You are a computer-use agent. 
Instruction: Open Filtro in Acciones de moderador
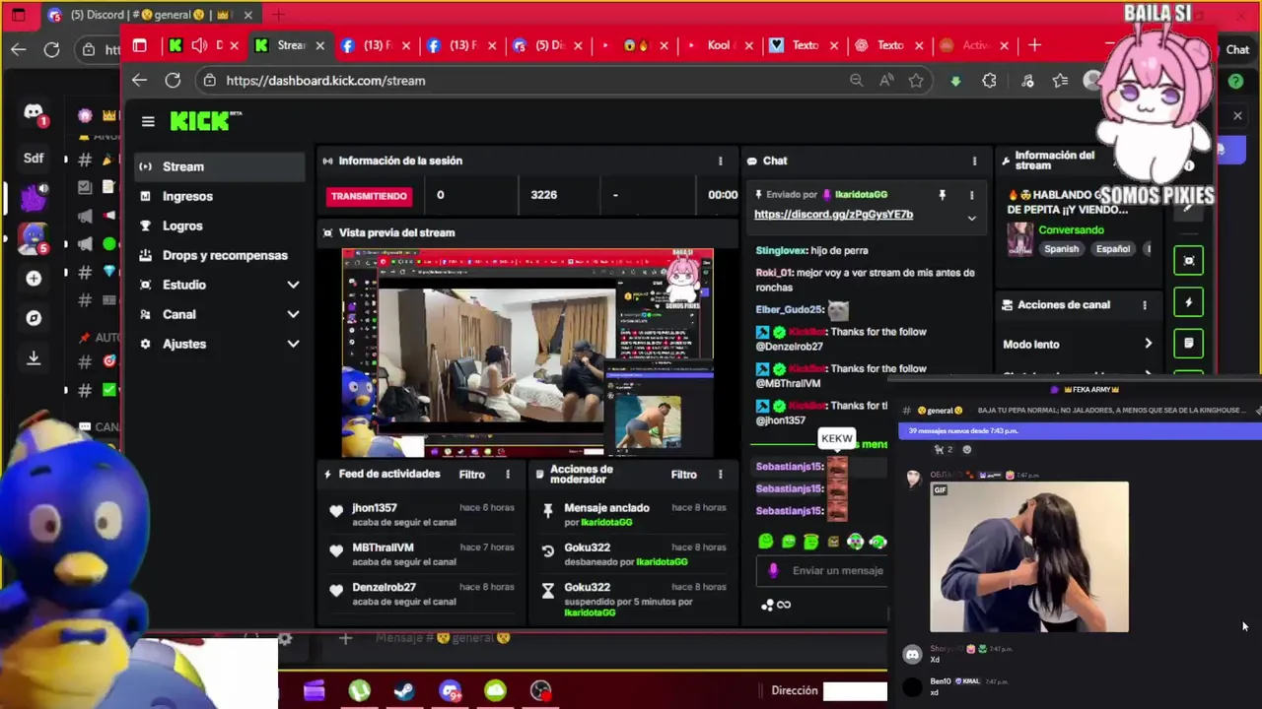click(683, 474)
